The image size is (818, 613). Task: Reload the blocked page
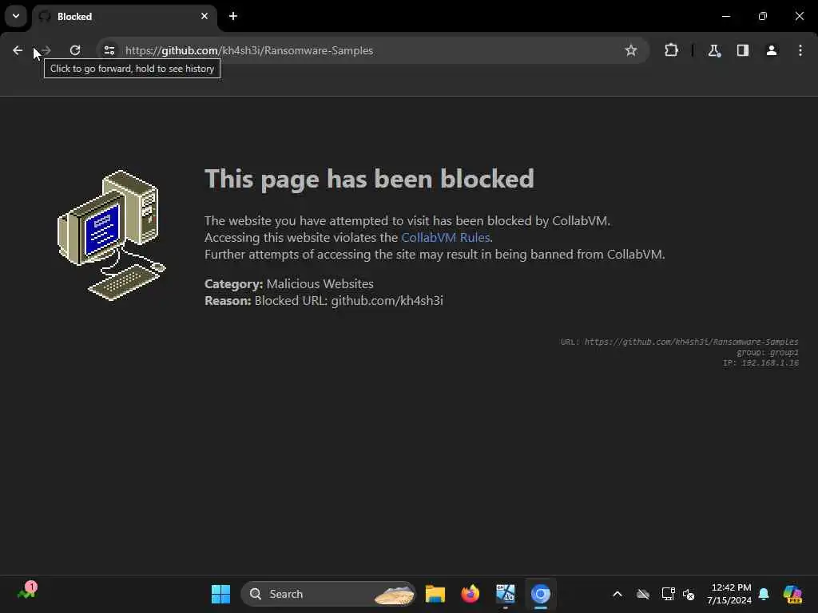(75, 50)
